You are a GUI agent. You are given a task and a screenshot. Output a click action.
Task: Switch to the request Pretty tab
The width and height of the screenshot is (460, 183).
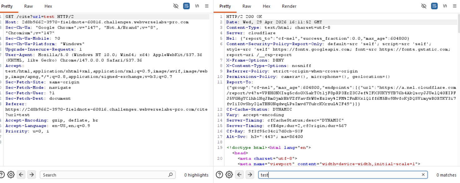[7, 6]
